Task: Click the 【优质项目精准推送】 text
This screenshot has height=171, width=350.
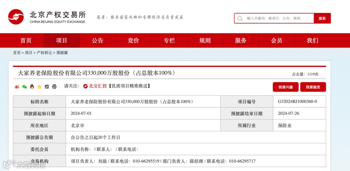Action: click(x=129, y=86)
